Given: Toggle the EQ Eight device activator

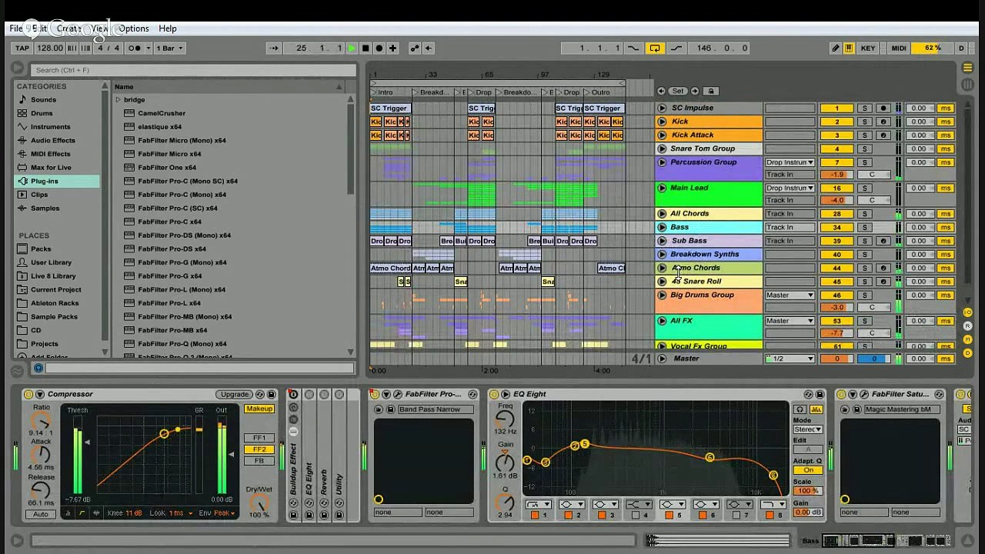Looking at the screenshot, I should click(494, 395).
